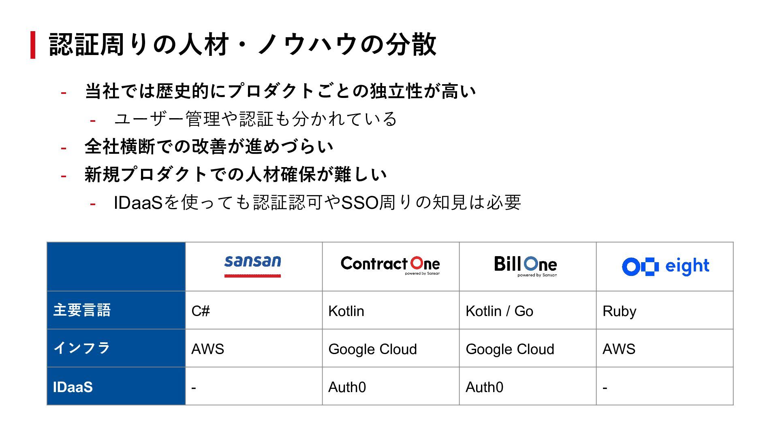
Task: Click the empty blue top-left table cell
Action: pyautogui.click(x=116, y=266)
